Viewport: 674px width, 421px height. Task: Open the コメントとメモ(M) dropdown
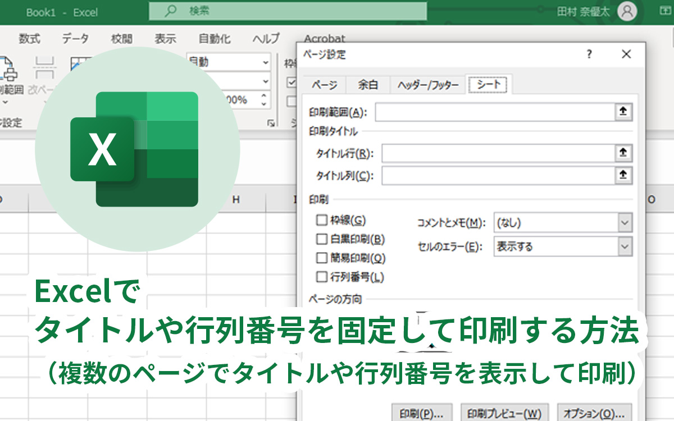pos(625,223)
